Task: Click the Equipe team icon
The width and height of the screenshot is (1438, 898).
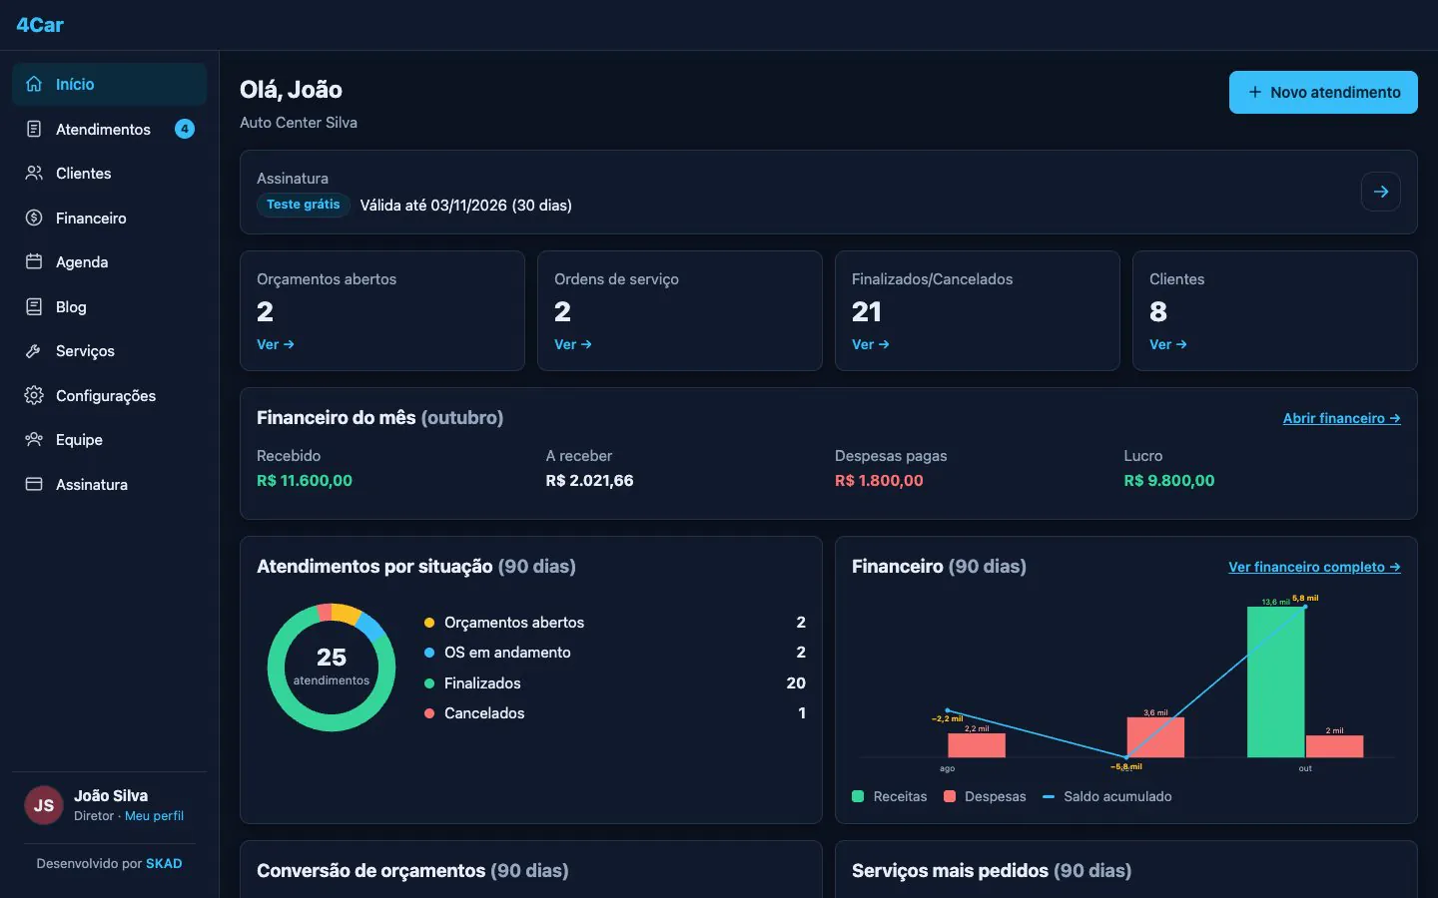Action: 34,439
